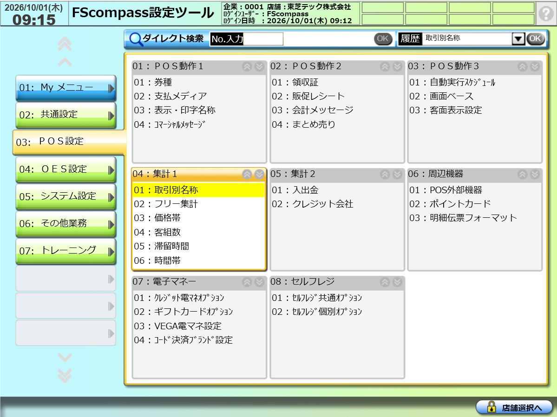
Task: Confirm history selection with OK button
Action: point(535,39)
